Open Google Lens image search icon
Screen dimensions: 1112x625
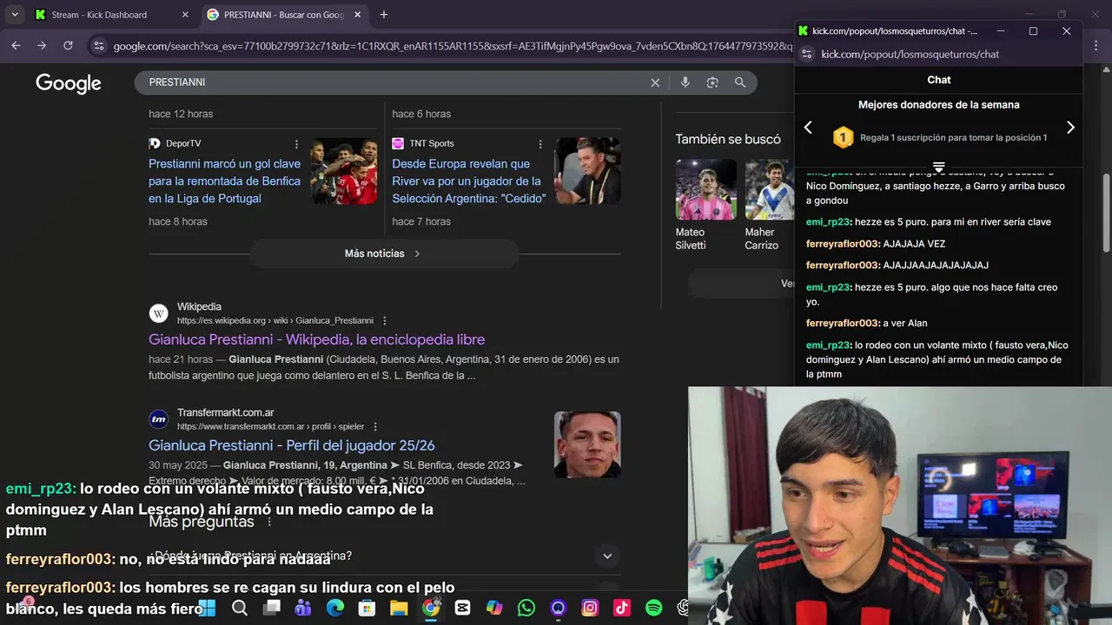coord(712,82)
